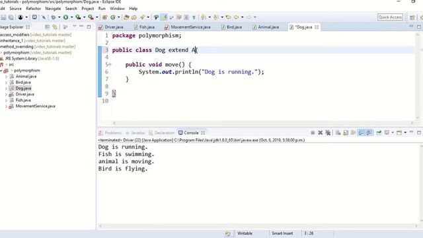This screenshot has width=423, height=238.
Task: Click the Previous Annotation icon
Action: (216, 17)
